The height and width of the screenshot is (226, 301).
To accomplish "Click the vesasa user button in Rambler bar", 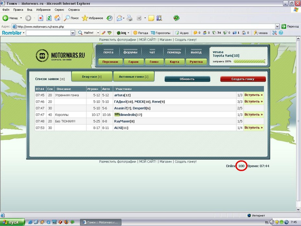I will pyautogui.click(x=261, y=33).
